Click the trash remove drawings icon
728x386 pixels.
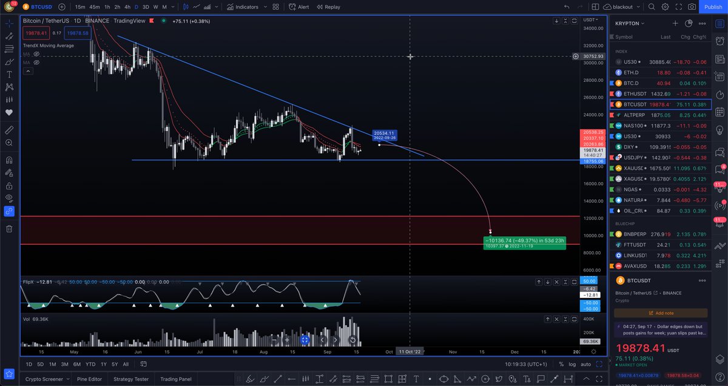[x=9, y=229]
